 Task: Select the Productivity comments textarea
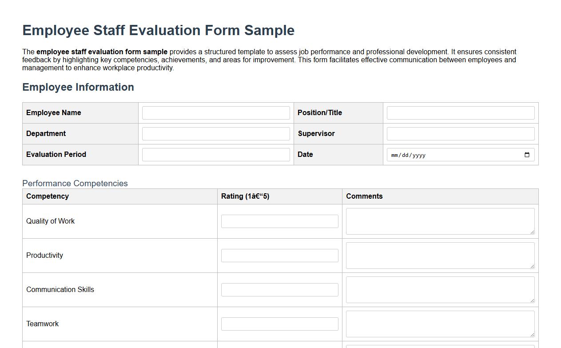tap(440, 255)
